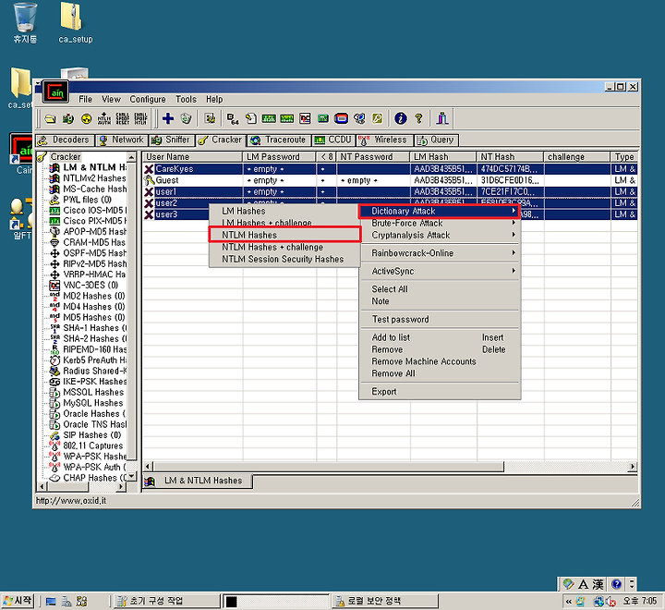Screen dimensions: 665x610
Task: Select Cisco IOS-MD5 Hashes tree entry
Action: click(94, 210)
